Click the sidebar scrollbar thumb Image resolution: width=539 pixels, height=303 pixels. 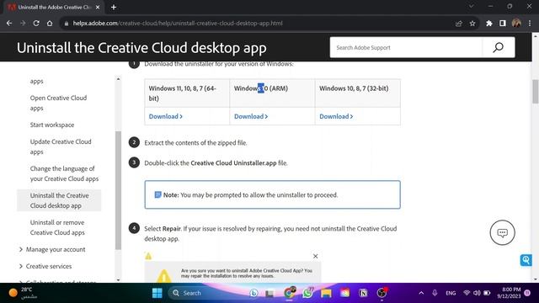click(118, 190)
